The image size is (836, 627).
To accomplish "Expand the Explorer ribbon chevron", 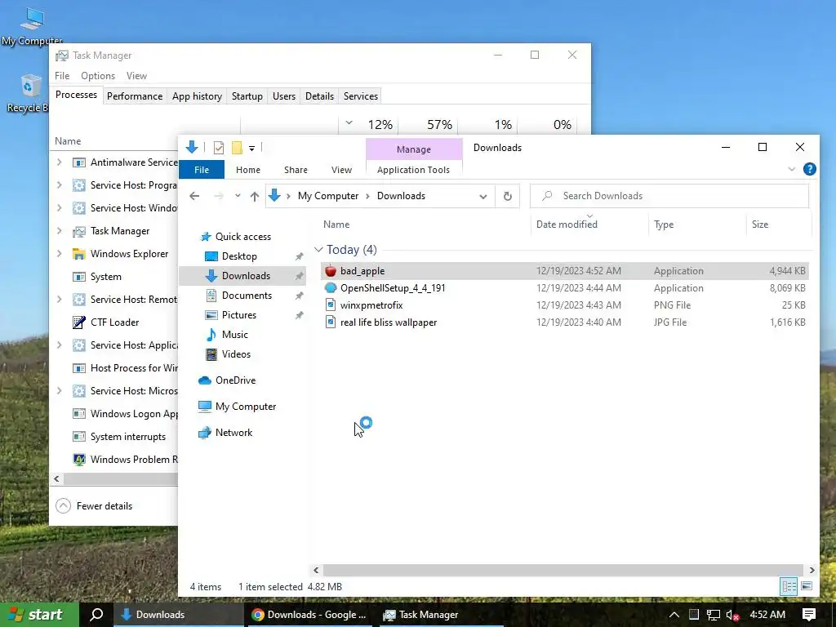I will click(x=792, y=170).
